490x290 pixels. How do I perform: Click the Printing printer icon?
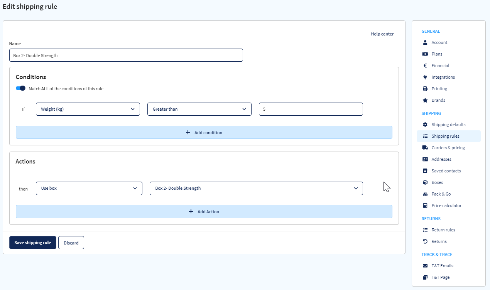click(425, 89)
